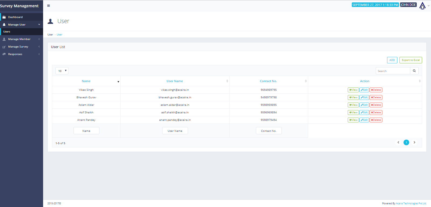
Task: Sort table by User Name column arrows
Action: 227,81
